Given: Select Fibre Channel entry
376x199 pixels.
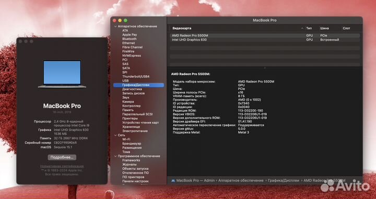Looking at the screenshot, I should 132,47.
